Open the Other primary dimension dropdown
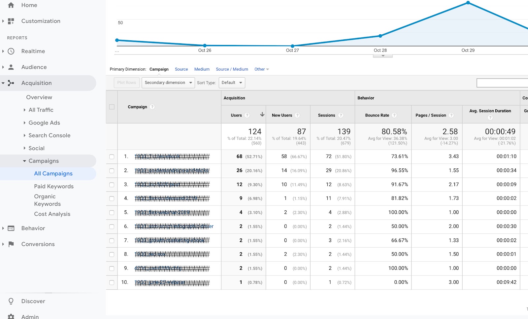The height and width of the screenshot is (319, 528). [x=262, y=69]
